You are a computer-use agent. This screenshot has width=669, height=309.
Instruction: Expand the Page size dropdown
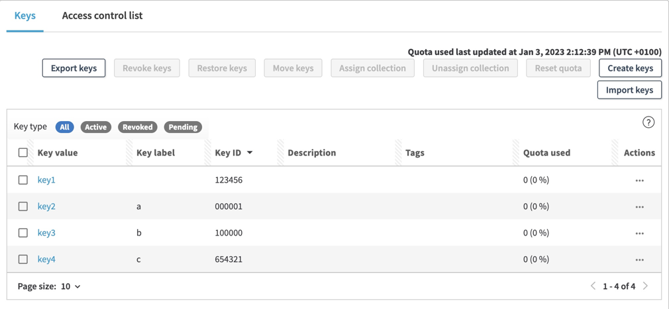(71, 287)
